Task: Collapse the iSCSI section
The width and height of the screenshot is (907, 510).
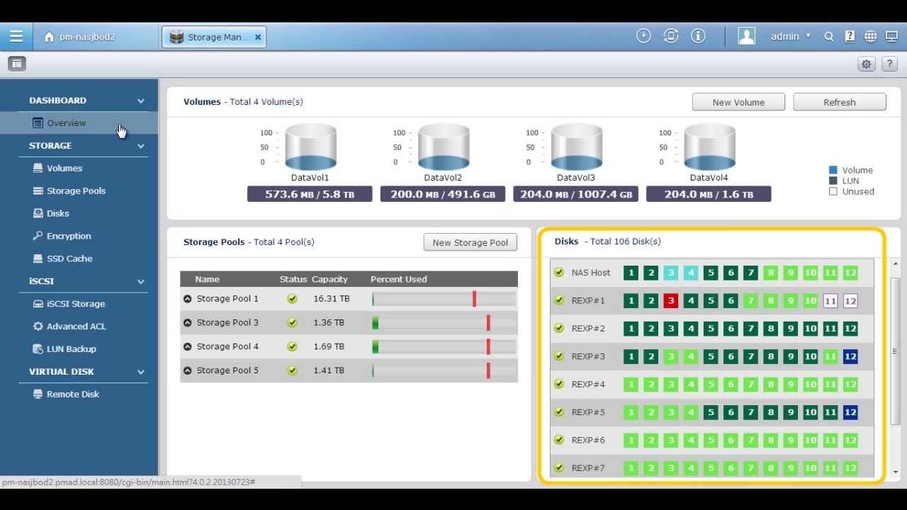Action: pos(140,282)
